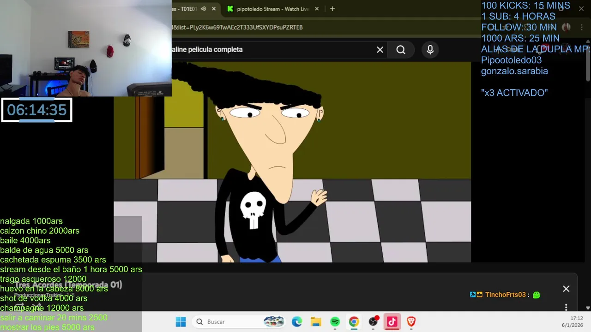The height and width of the screenshot is (332, 591).
Task: Open the Windows Start menu
Action: [x=181, y=322]
